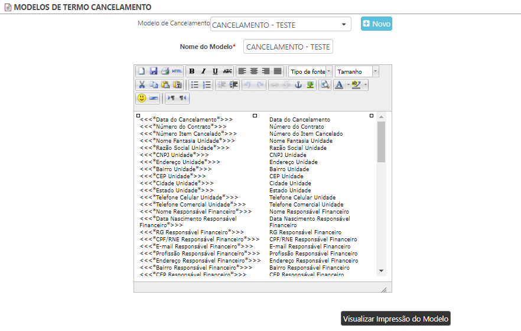The height and width of the screenshot is (331, 521).
Task: Focus the Nome do Modelo input field
Action: click(288, 47)
